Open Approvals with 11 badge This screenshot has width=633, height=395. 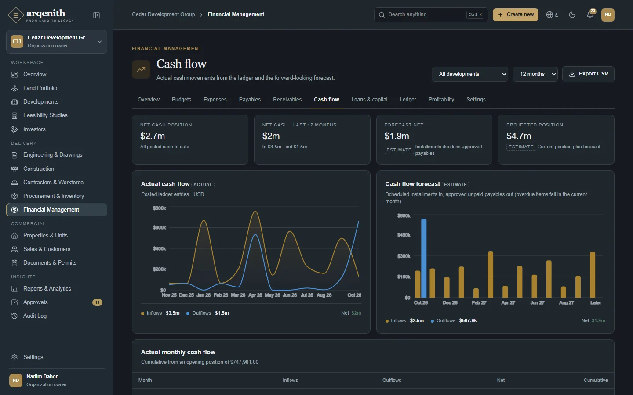tap(57, 302)
